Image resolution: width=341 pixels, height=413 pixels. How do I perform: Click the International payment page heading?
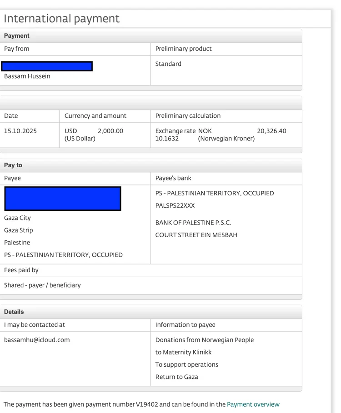(61, 19)
